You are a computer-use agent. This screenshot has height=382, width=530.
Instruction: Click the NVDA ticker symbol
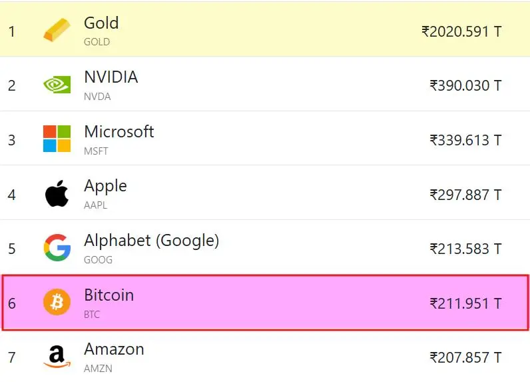[x=97, y=97]
